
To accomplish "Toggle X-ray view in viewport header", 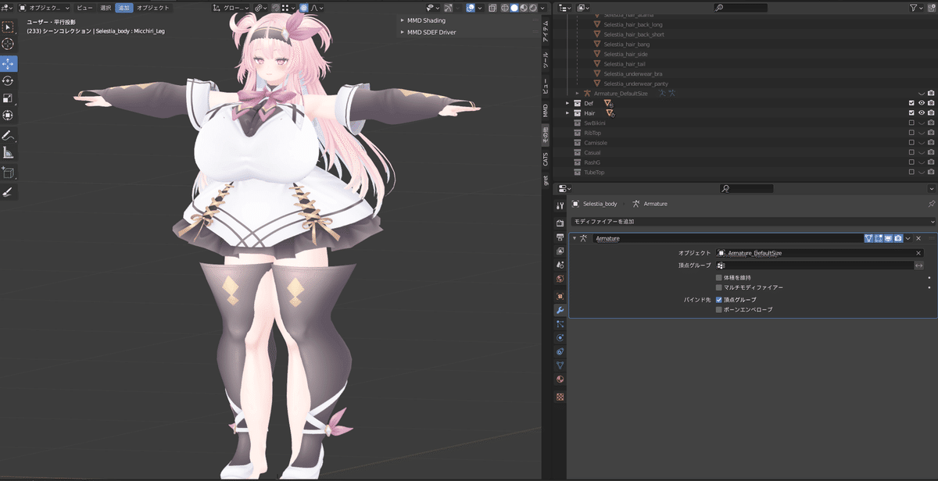I will click(x=492, y=7).
